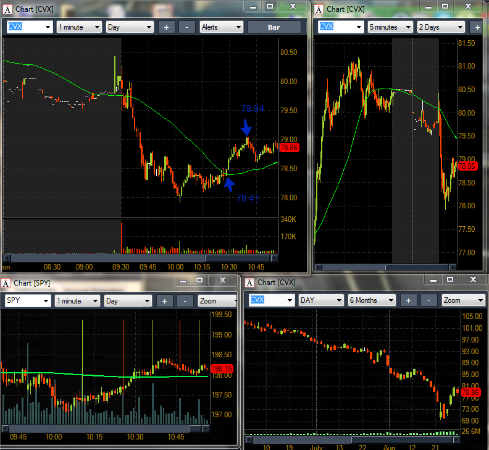Maximize the DAY CVX chart window
The height and width of the screenshot is (450, 489).
click(x=450, y=280)
